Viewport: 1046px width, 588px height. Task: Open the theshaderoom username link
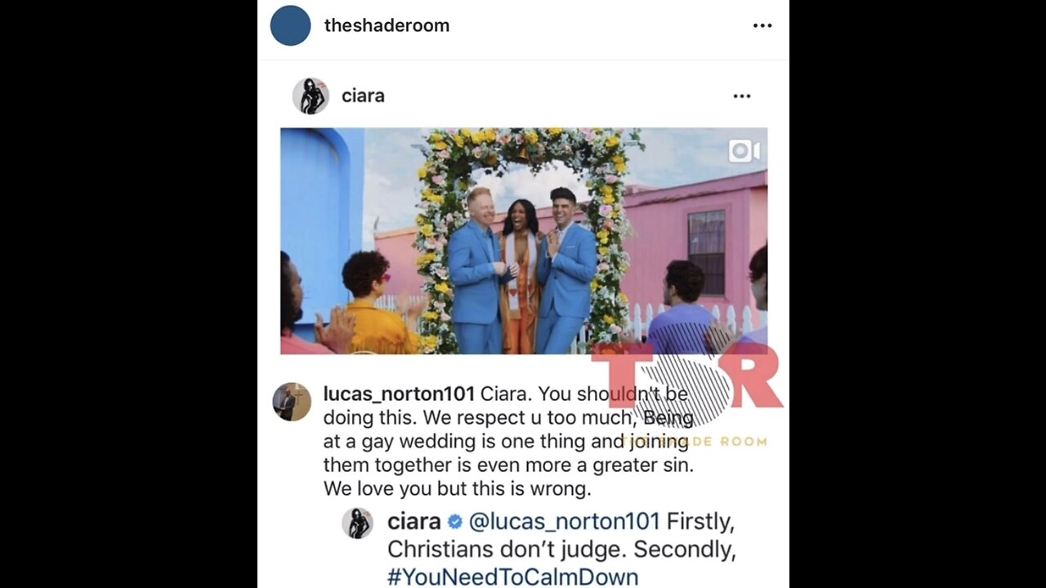click(387, 25)
